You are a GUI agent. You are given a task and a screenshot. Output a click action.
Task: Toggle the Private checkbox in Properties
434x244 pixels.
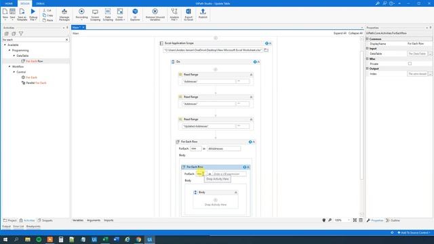point(410,64)
